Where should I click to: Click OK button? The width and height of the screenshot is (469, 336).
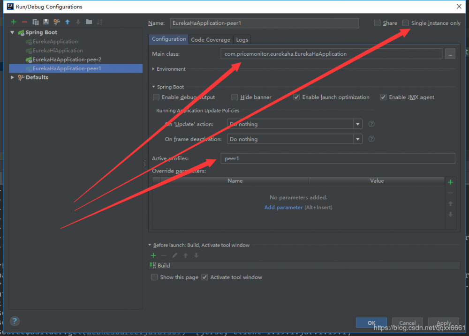coord(371,323)
